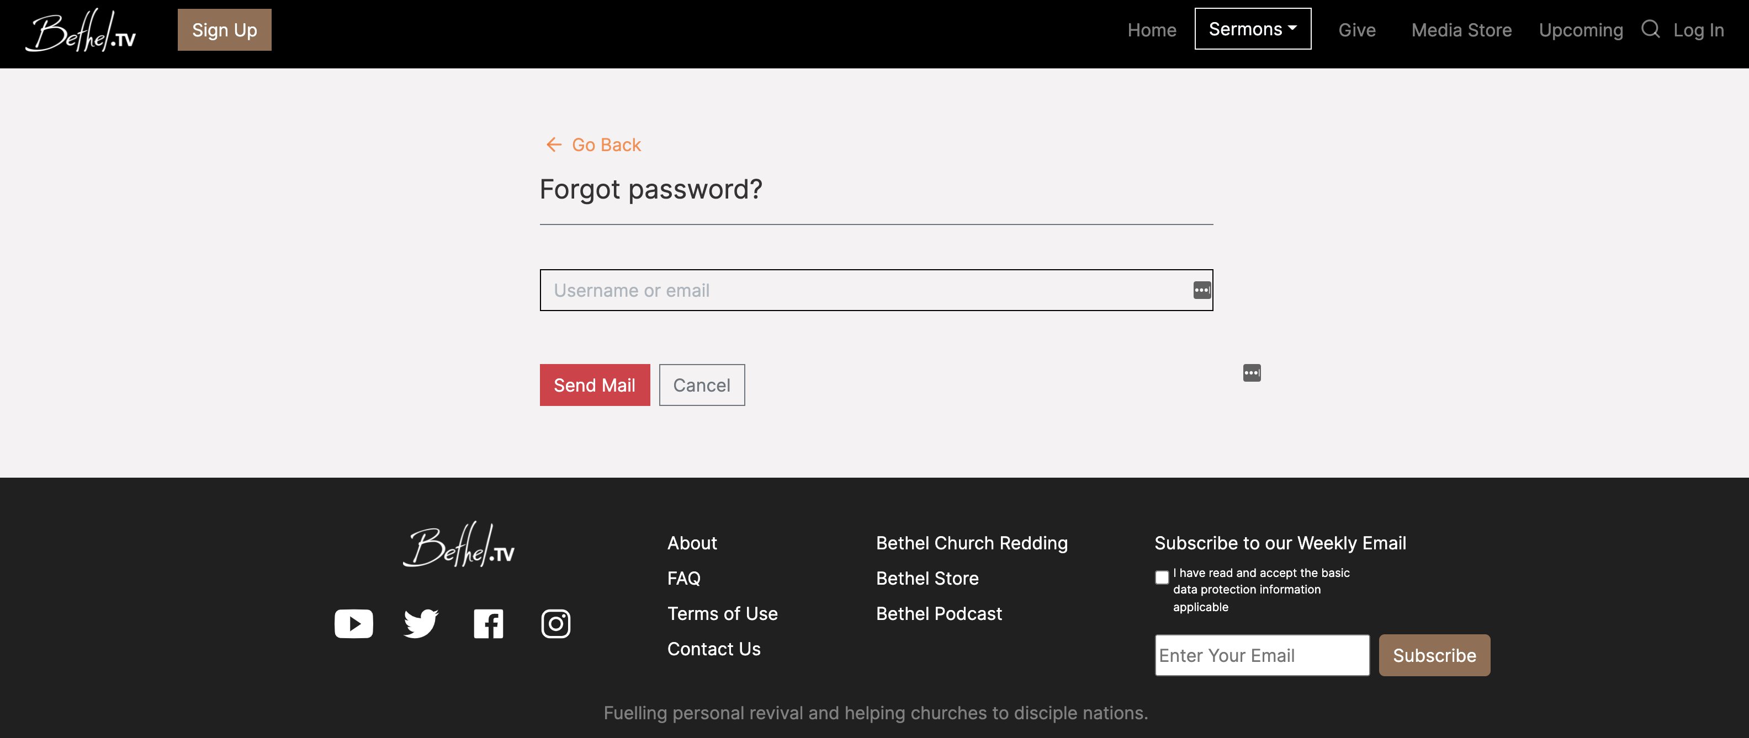Viewport: 1749px width, 738px height.
Task: Open the FAQ footer link
Action: click(683, 579)
